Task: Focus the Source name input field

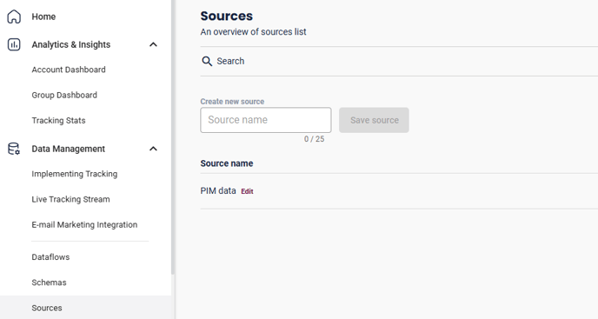Action: pos(266,120)
